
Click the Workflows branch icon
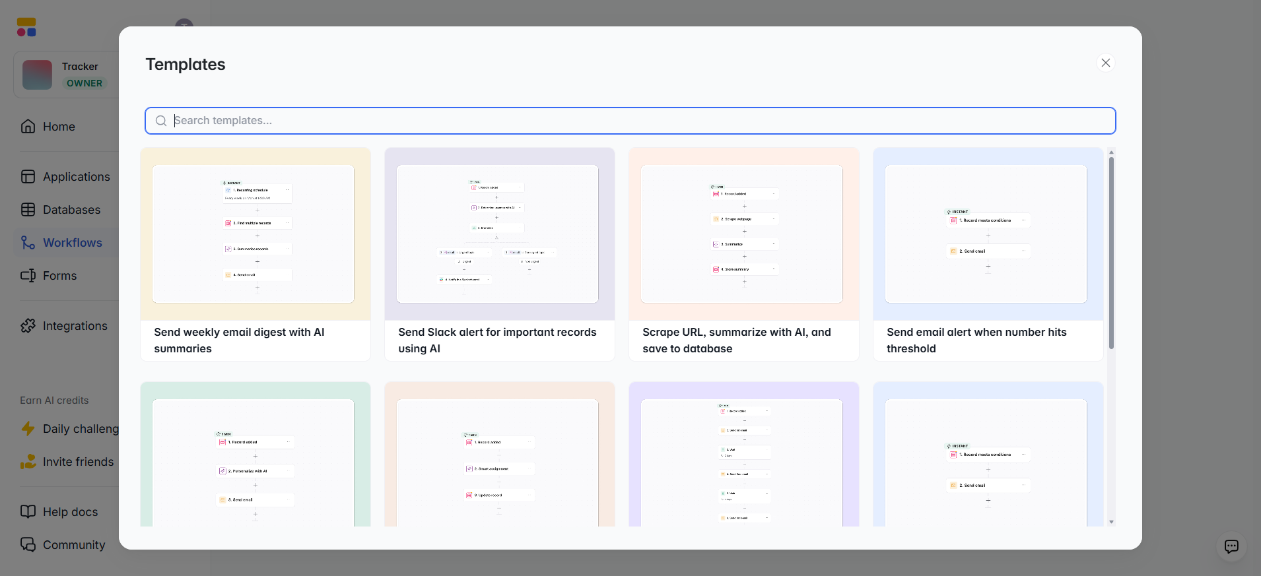(28, 243)
